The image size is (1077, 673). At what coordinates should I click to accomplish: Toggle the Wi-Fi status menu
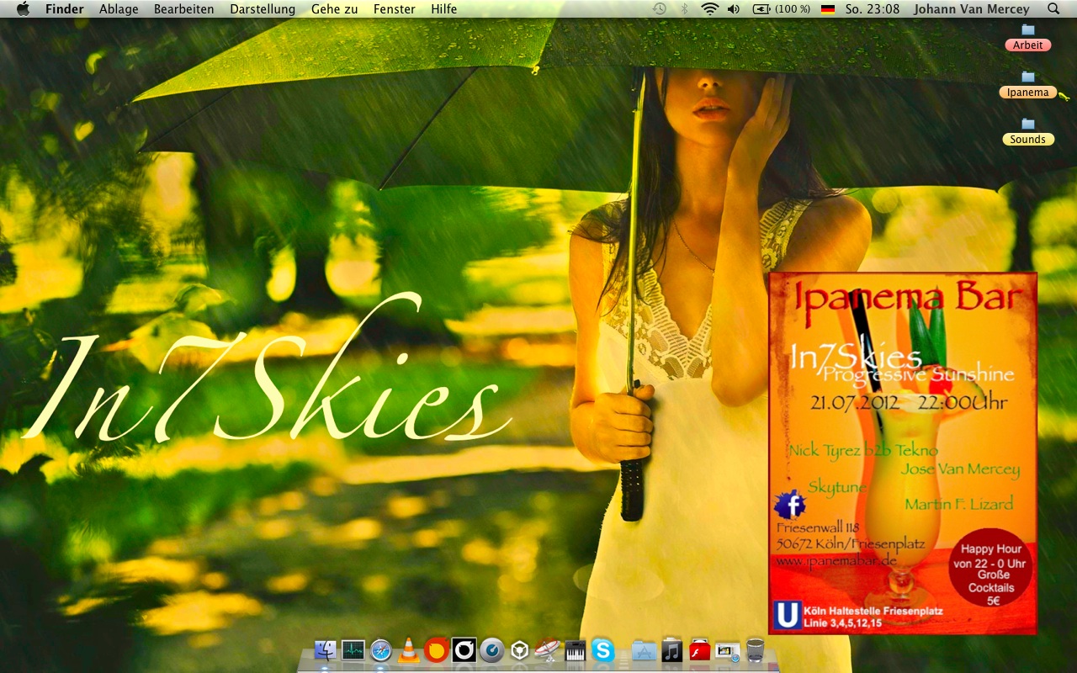(709, 9)
